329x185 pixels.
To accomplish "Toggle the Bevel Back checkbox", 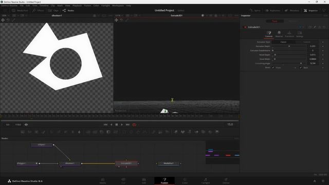I will [x=300, y=67].
